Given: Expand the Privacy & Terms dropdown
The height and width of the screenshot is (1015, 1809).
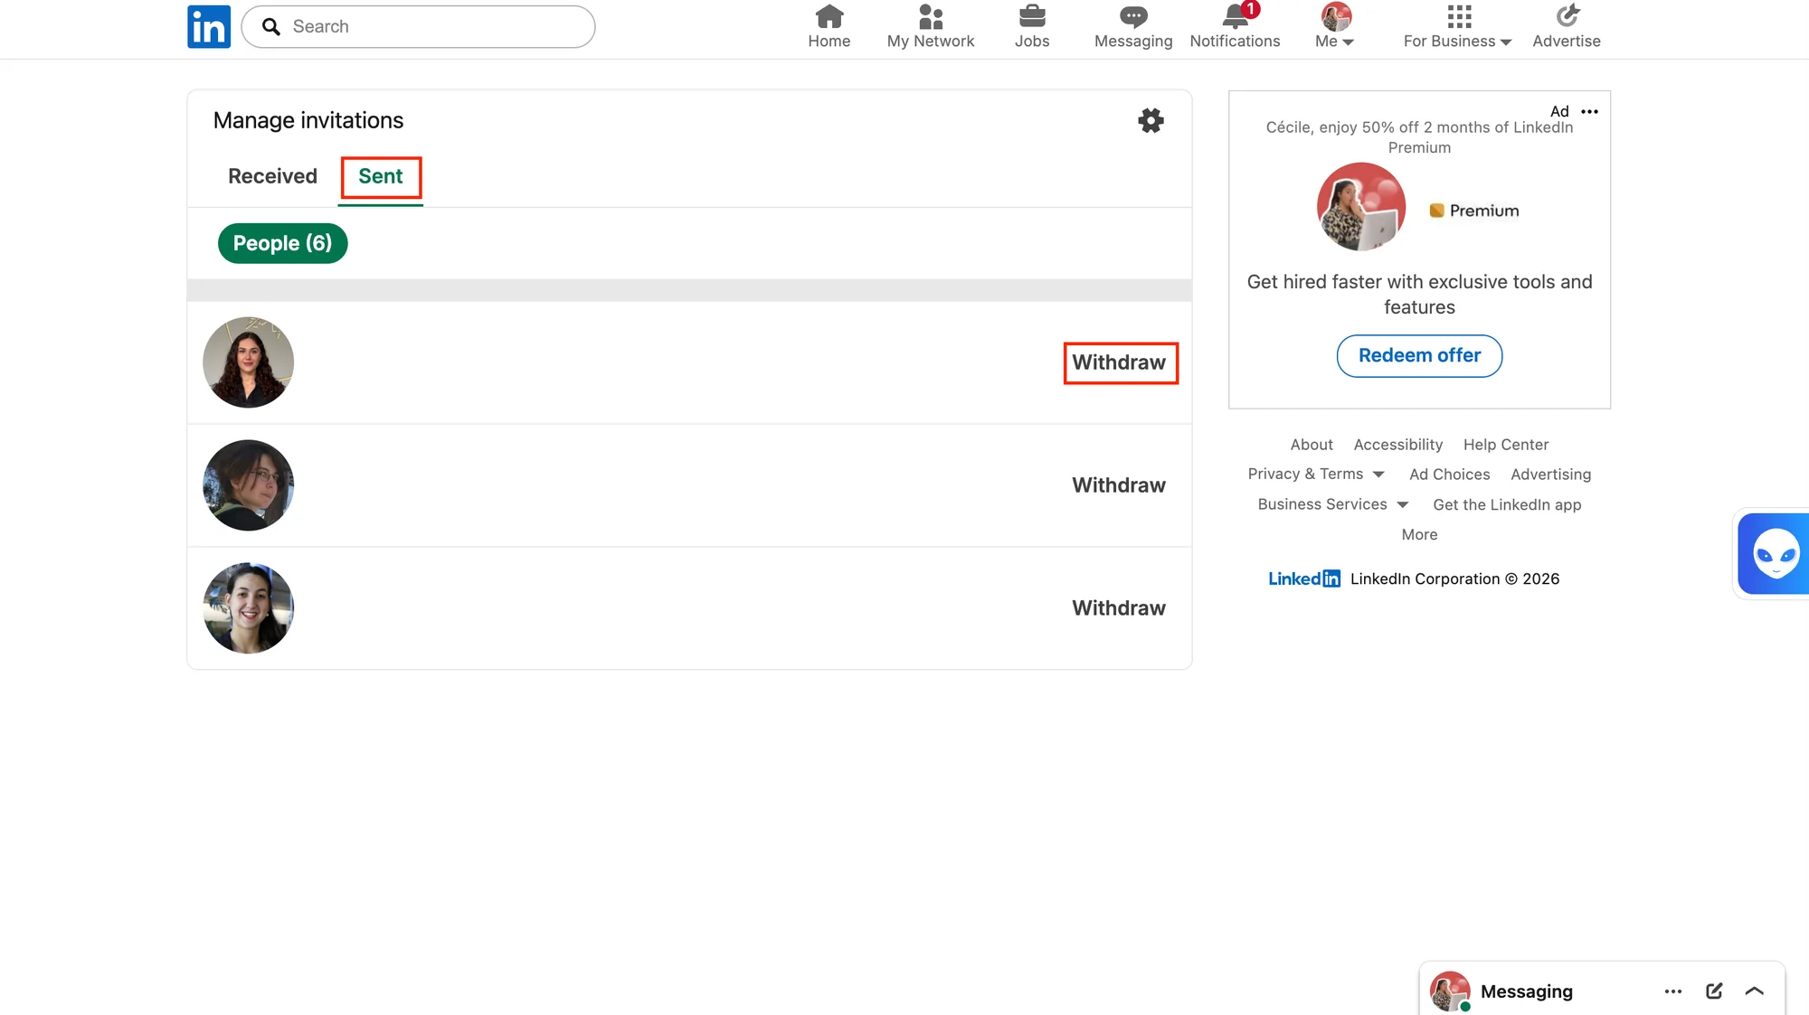Looking at the screenshot, I should [x=1316, y=474].
